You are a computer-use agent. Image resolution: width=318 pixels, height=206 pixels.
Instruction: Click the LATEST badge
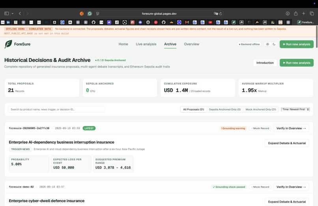(89, 129)
